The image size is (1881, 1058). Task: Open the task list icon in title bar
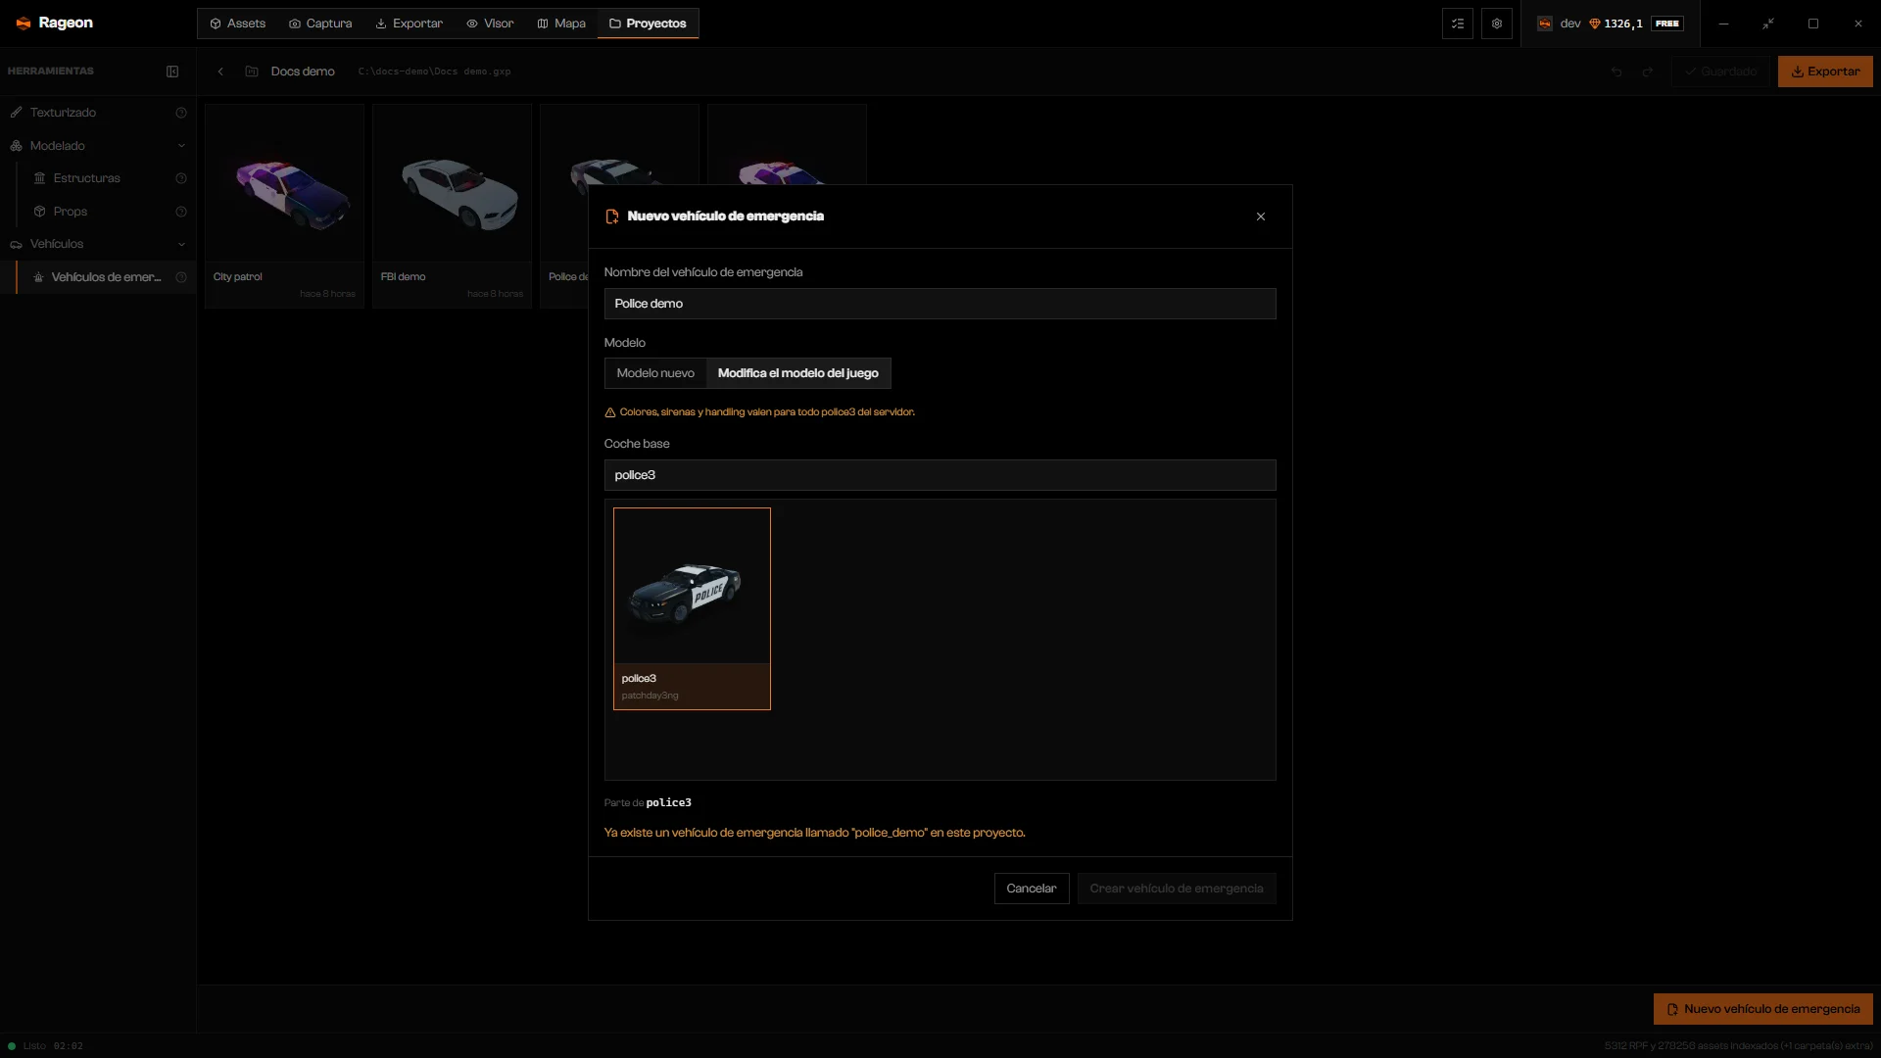(x=1458, y=24)
